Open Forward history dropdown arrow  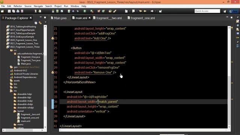tap(156, 11)
